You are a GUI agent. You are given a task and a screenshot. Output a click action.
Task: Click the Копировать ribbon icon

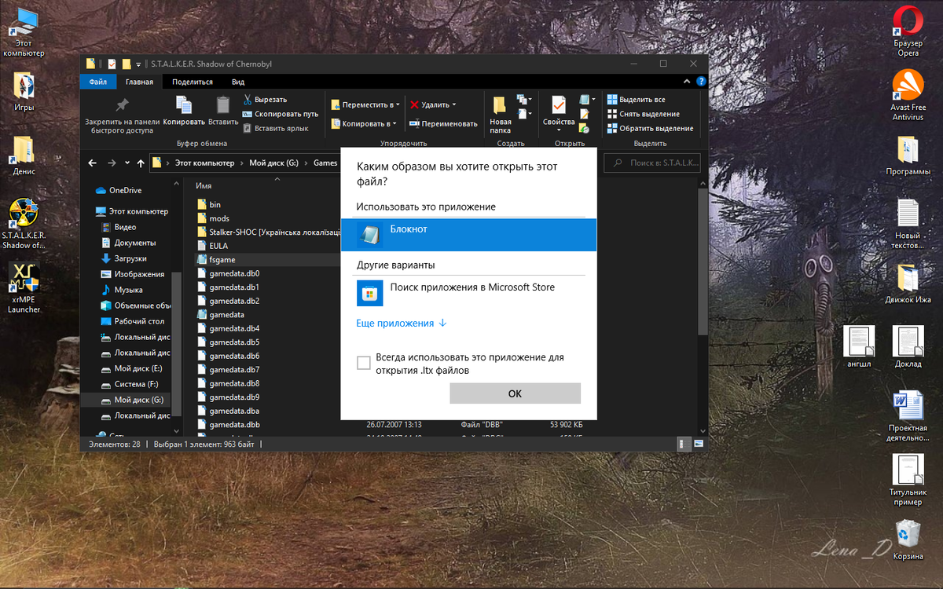pyautogui.click(x=184, y=111)
